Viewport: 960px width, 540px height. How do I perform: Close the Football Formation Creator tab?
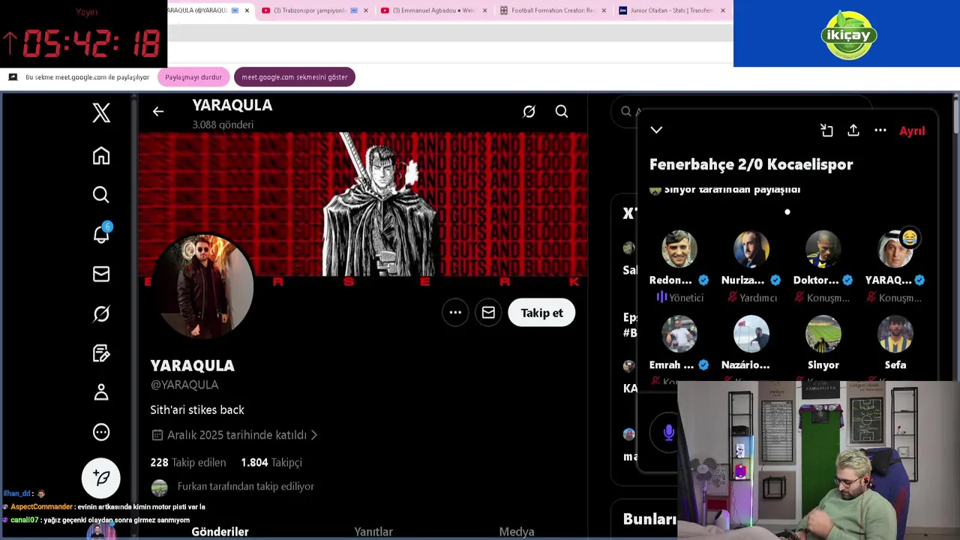604,10
